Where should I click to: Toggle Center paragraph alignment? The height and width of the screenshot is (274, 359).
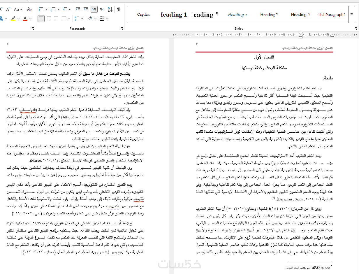(x=49, y=19)
